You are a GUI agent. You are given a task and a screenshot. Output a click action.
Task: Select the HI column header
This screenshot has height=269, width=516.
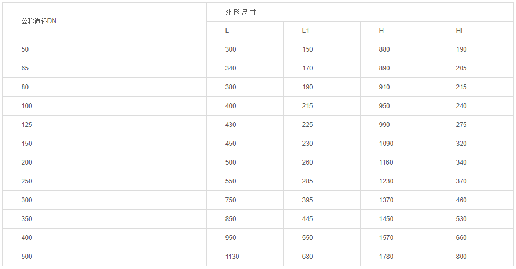point(459,31)
